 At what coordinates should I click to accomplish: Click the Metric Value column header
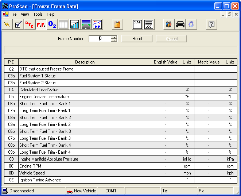click(209, 62)
